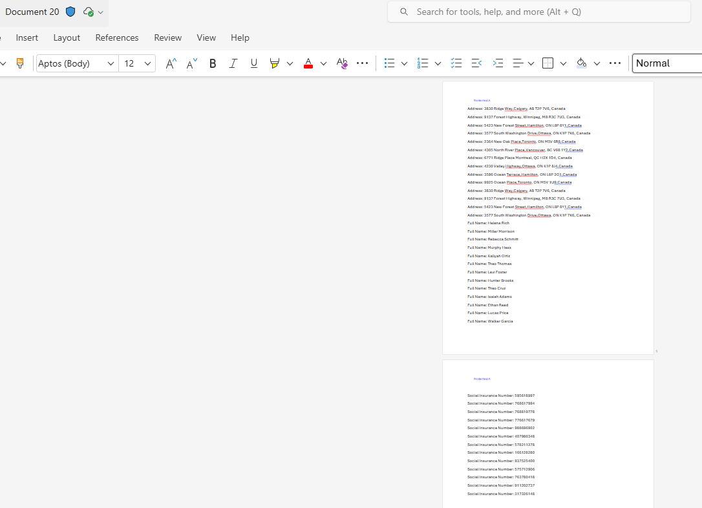Image resolution: width=702 pixels, height=508 pixels.
Task: Apply italic formatting
Action: pyautogui.click(x=233, y=63)
